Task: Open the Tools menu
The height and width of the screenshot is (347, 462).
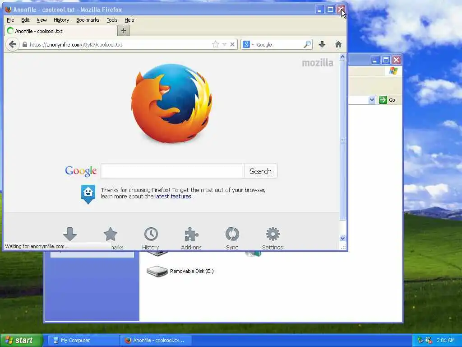Action: (112, 20)
